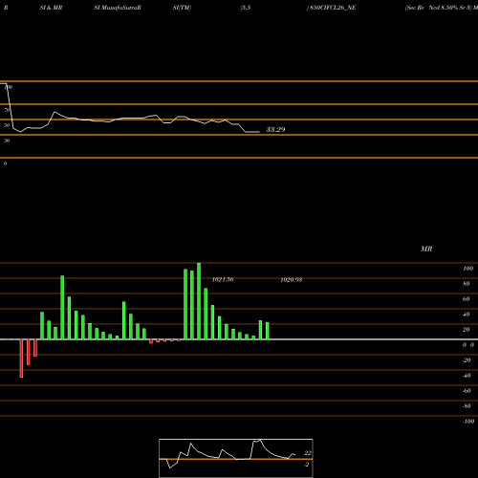Image resolution: width=478 pixels, height=478 pixels.
Task: Click the 1020.98 value label
Action: (292, 280)
